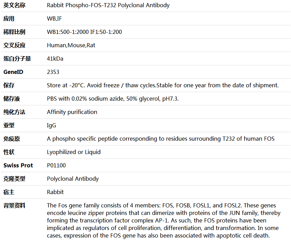Click the 'Swiss Prot' row label

[18, 165]
